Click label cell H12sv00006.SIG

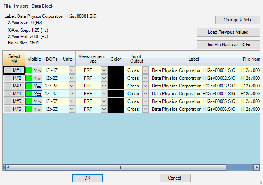[194, 109]
